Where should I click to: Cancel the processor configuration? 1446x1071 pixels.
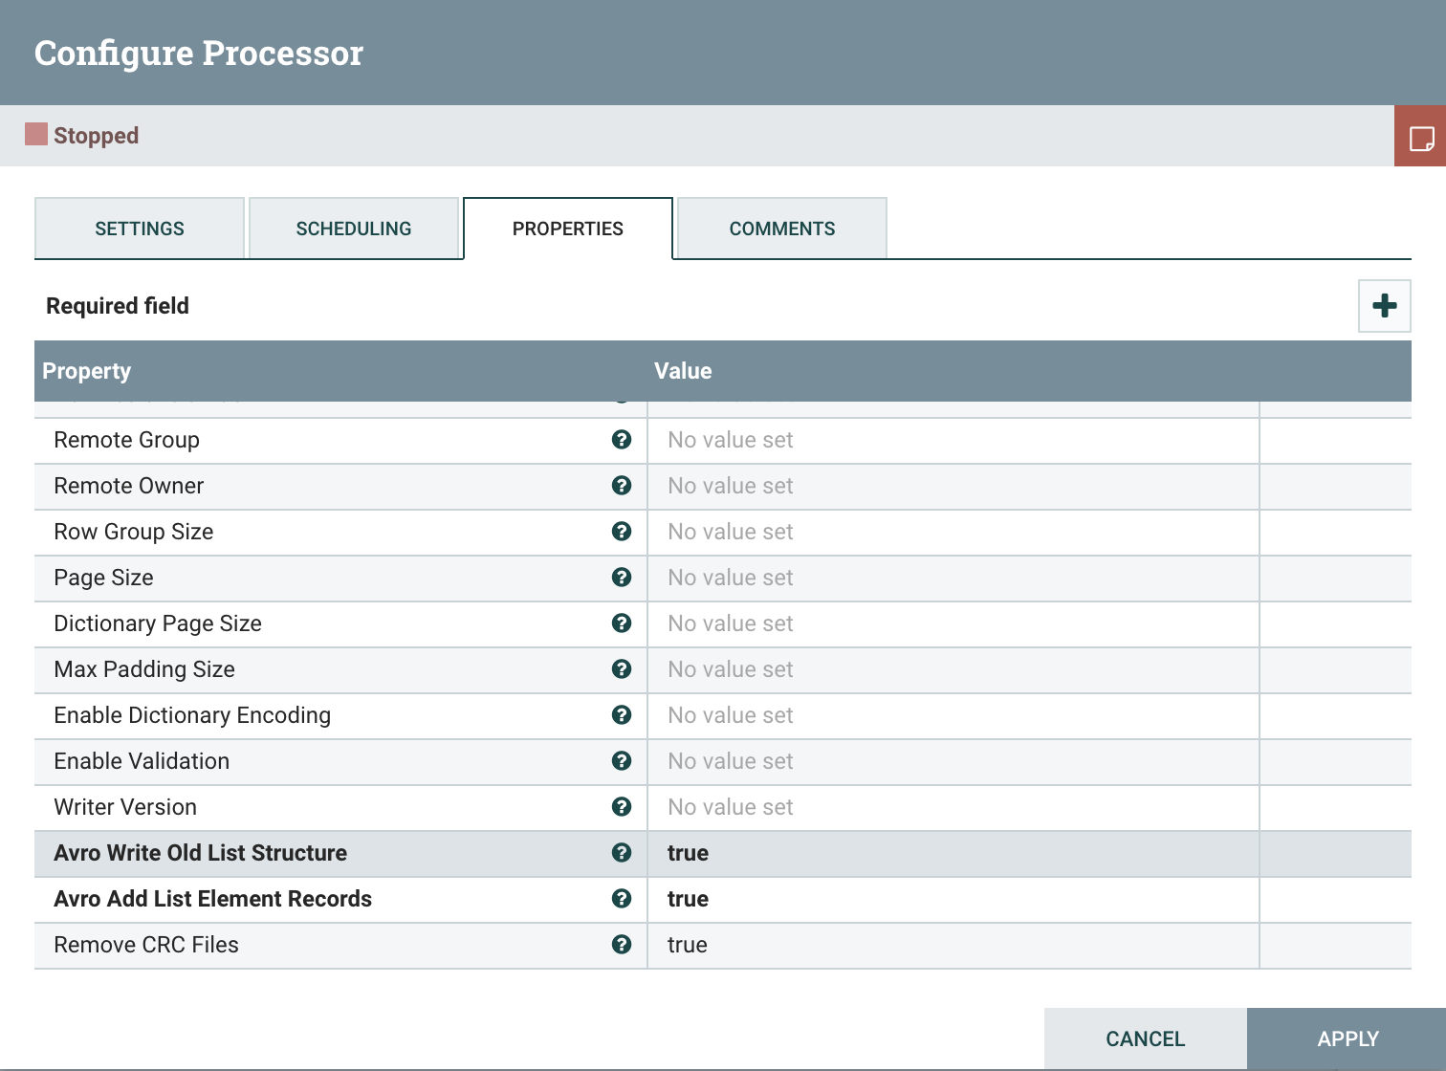1145,1038
